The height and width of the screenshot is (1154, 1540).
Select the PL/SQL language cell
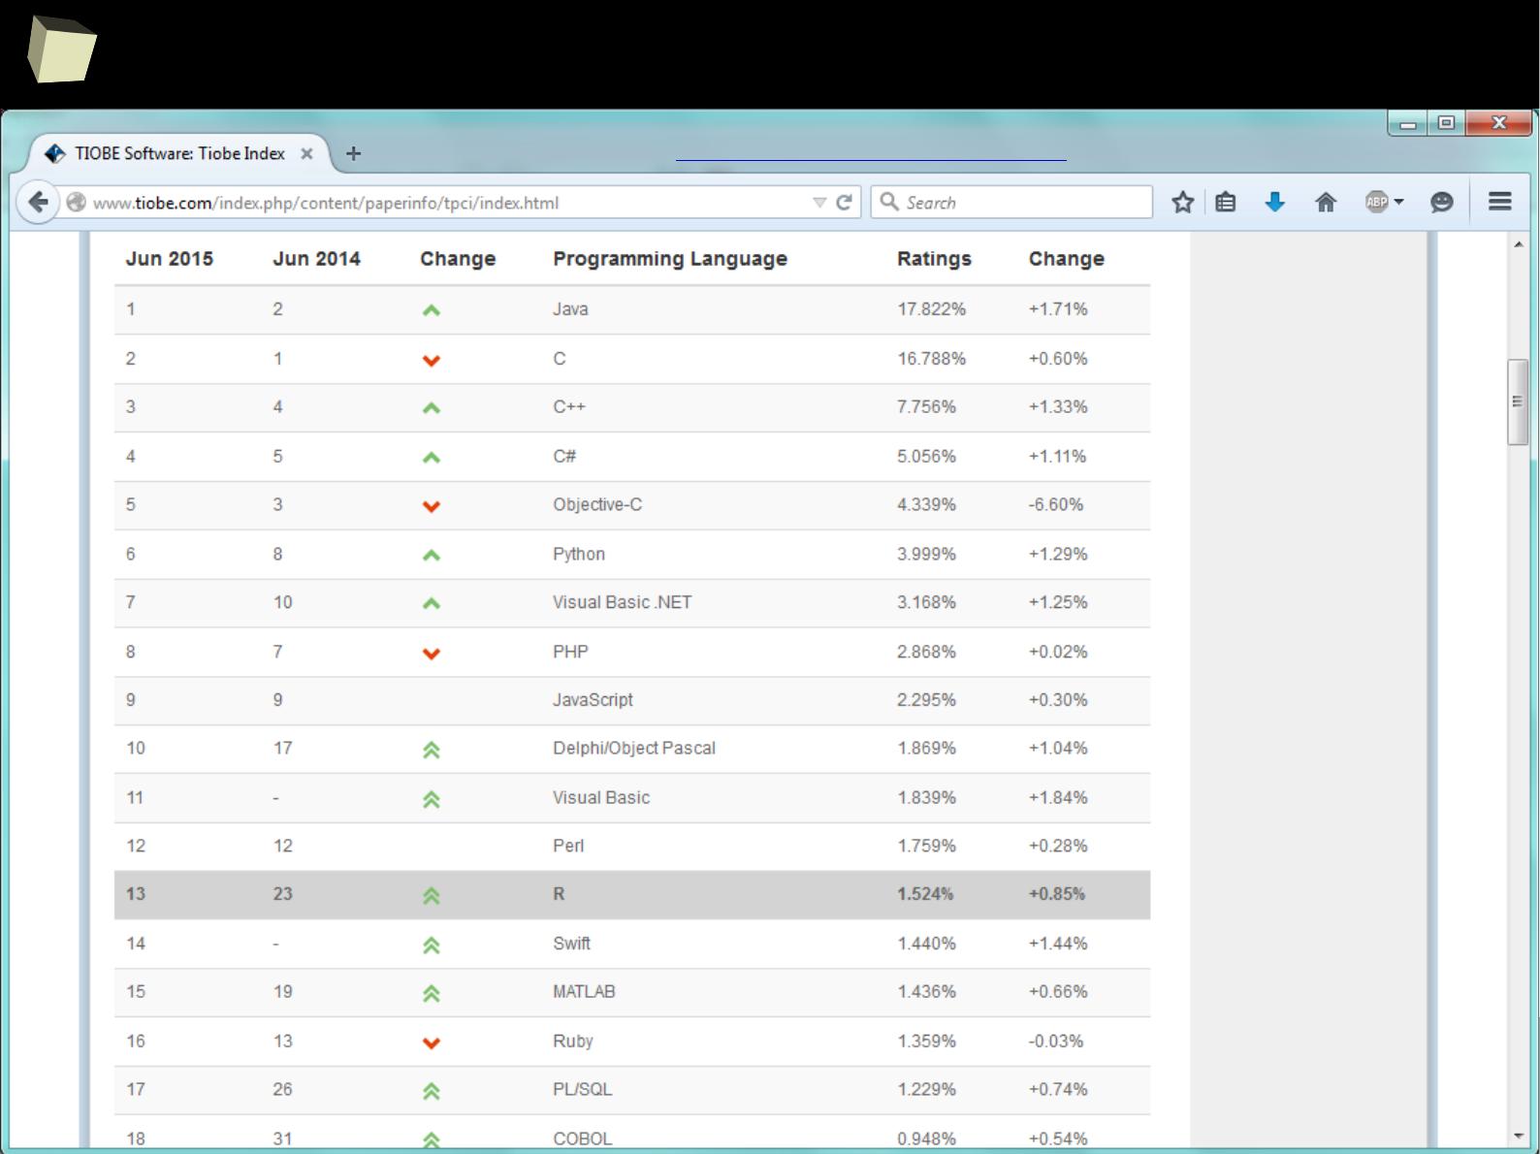(x=583, y=1089)
